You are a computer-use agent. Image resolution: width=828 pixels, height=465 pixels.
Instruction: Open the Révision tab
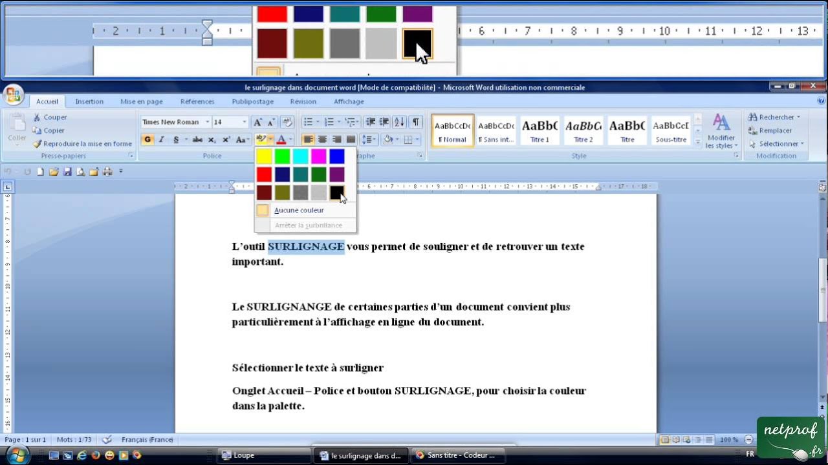303,101
